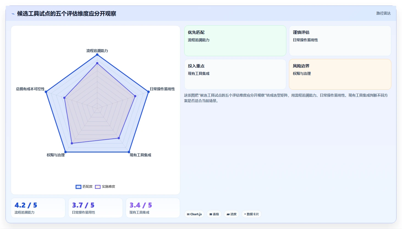402x229 pixels.
Task: Toggle the 匹配度 legend swatch
Action: 78,187
